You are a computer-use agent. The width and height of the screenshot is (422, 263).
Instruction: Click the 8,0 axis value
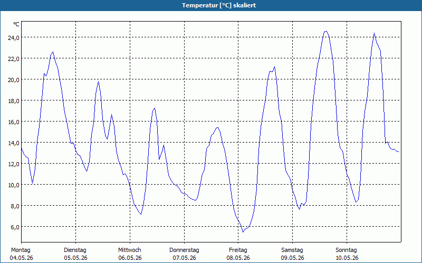pyautogui.click(x=15, y=206)
